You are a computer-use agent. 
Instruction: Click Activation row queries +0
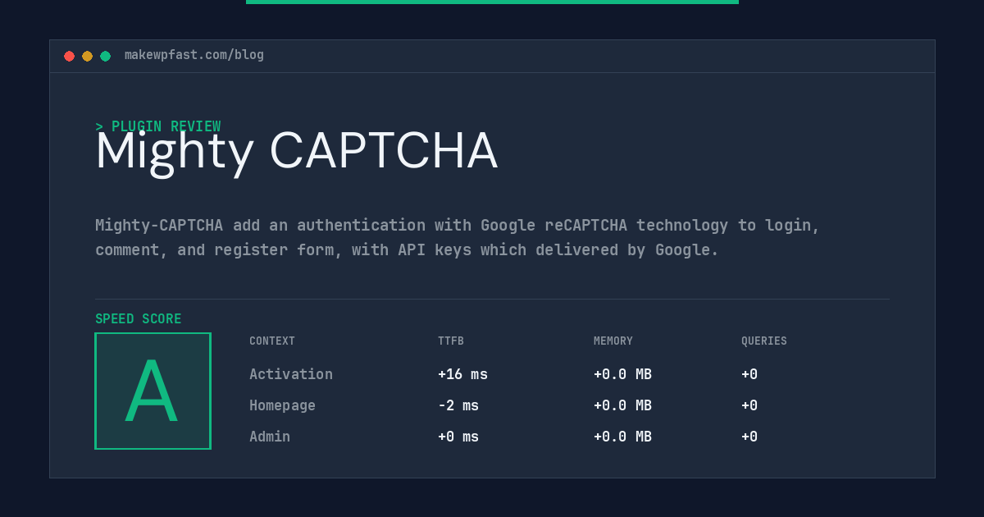pyautogui.click(x=749, y=374)
